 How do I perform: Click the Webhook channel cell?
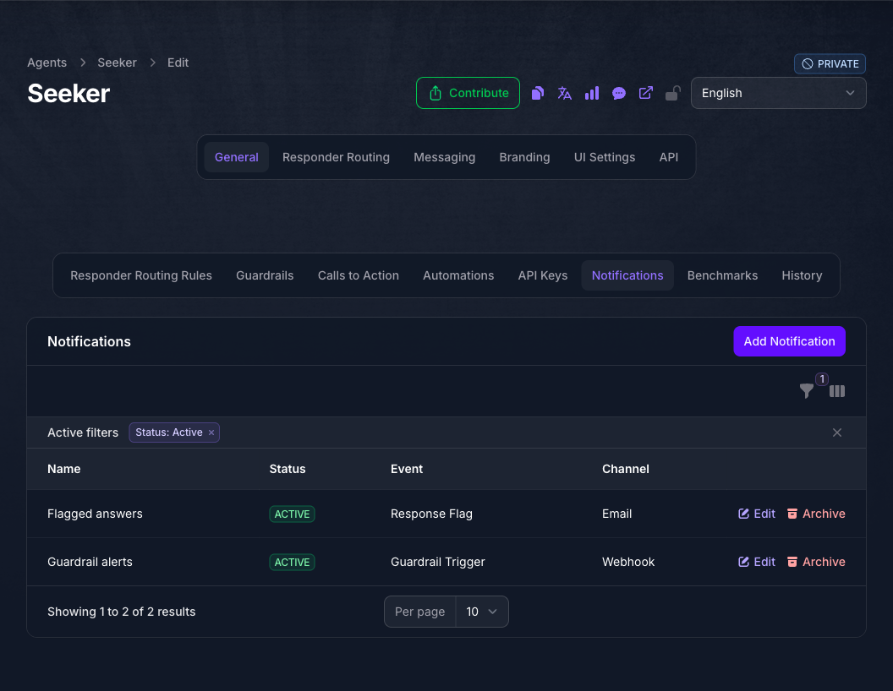[x=628, y=563]
